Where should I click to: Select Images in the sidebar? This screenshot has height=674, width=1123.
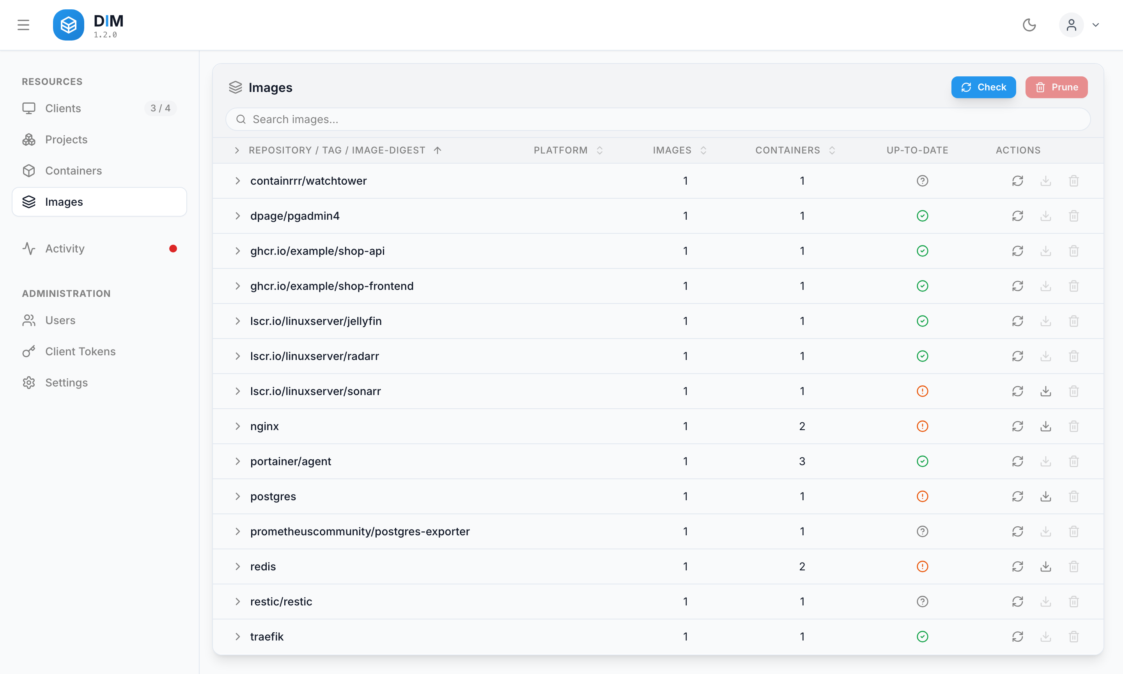click(99, 202)
